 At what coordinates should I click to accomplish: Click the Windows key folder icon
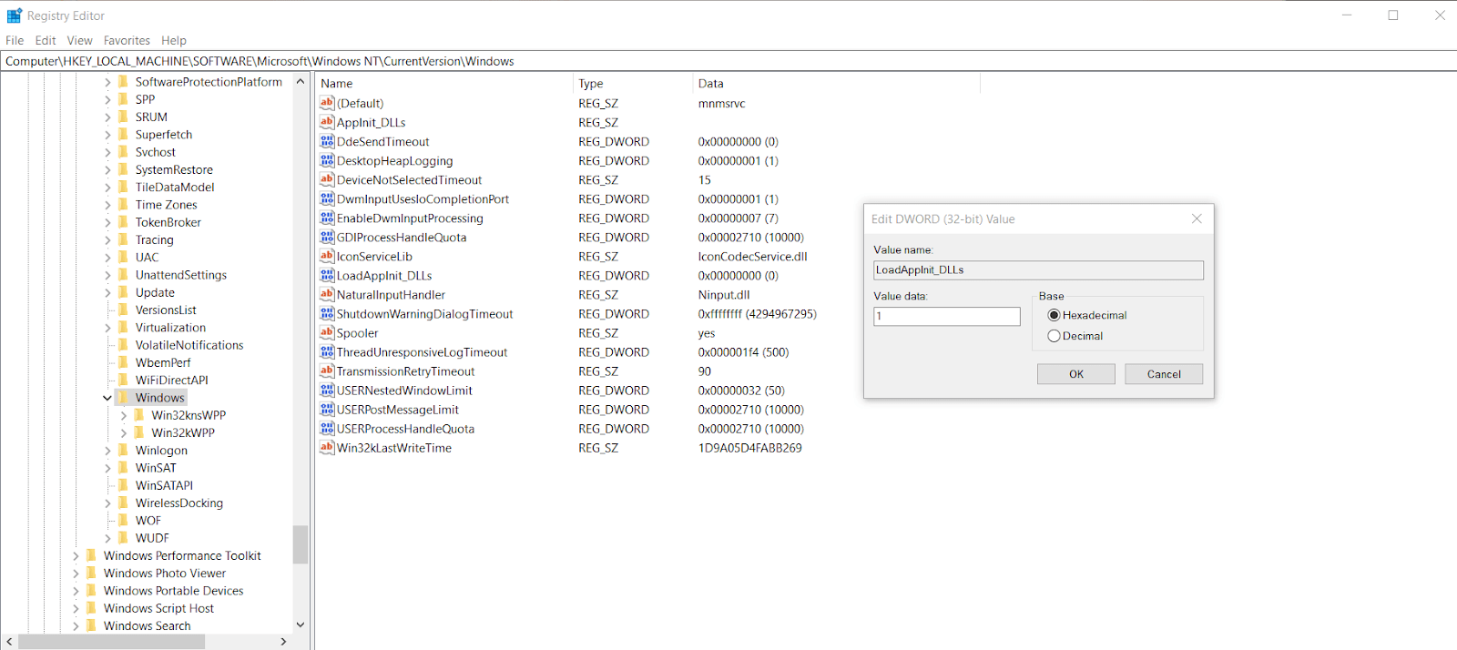point(124,397)
